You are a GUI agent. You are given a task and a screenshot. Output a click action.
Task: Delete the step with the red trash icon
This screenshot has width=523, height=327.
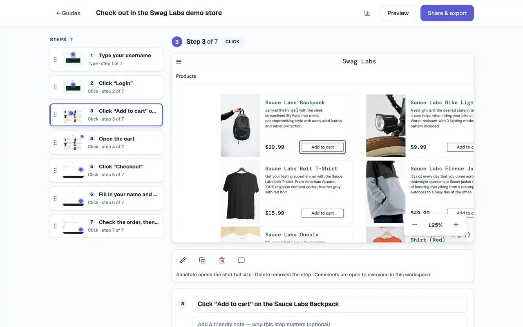point(222,260)
